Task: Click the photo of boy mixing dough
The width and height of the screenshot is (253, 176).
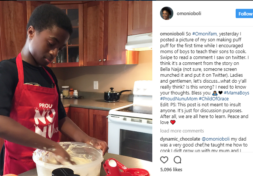Action: point(76,88)
